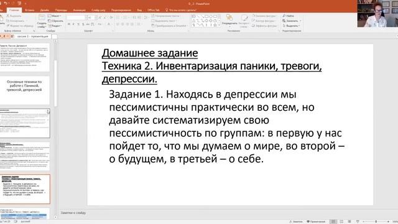Screen dimensions: 398x224
Task: Open the Select (Выделить) dropdown
Action: click(291, 26)
